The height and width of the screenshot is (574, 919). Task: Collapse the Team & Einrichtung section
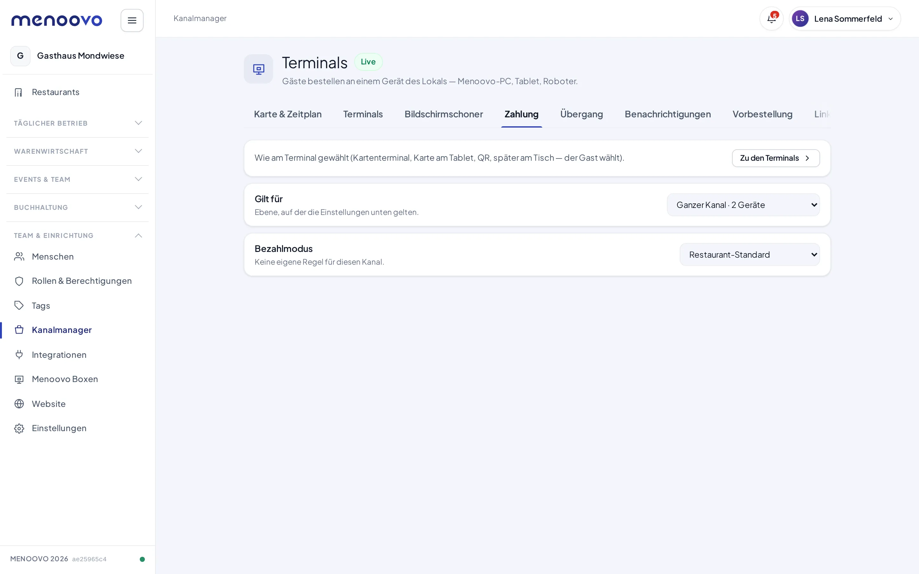point(78,235)
